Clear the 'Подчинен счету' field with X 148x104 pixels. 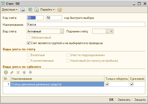point(111,31)
